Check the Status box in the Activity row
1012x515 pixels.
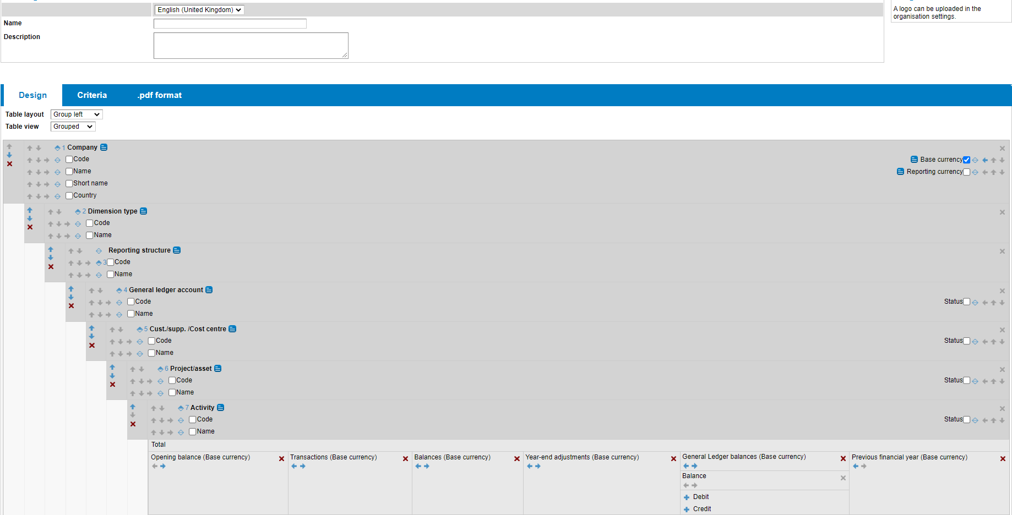click(x=966, y=420)
